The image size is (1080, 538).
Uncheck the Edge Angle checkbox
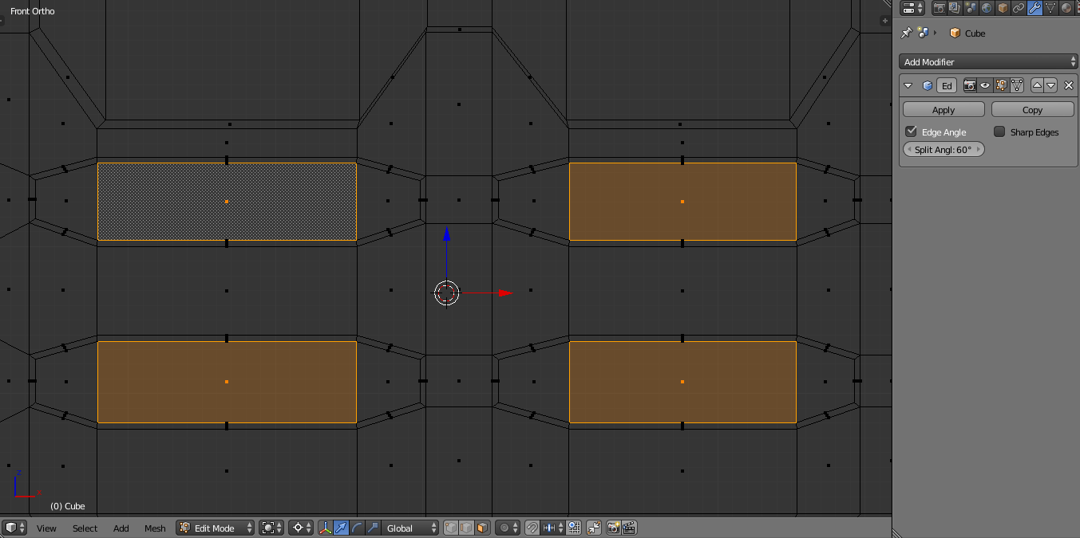911,132
